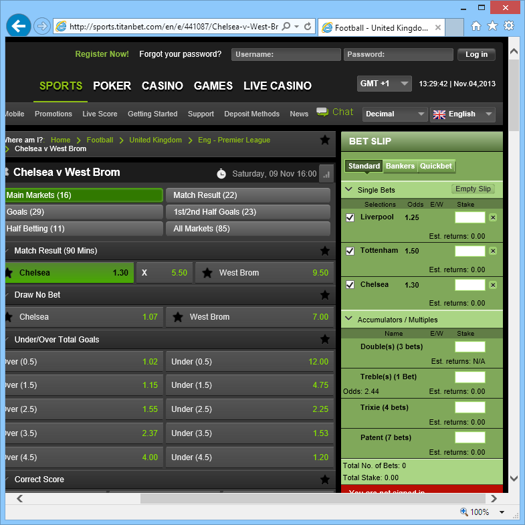This screenshot has width=525, height=525.
Task: Click the Liverpool stake input field
Action: point(469,217)
